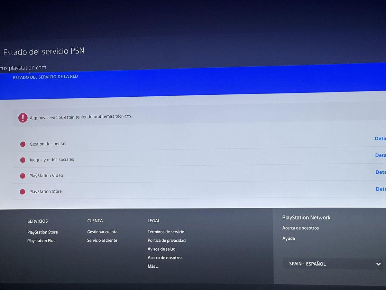The height and width of the screenshot is (290, 386).
Task: Open Playstation Plus footer link
Action: [x=41, y=241]
